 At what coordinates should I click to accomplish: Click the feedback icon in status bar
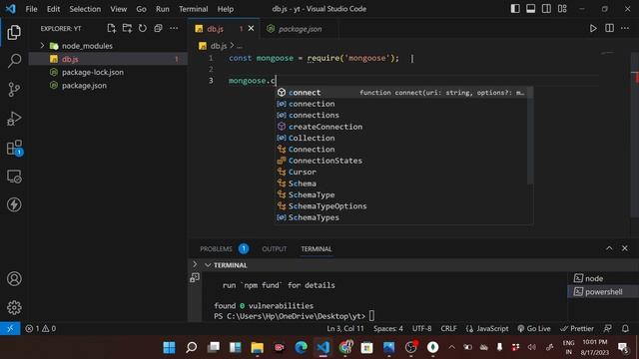tap(608, 328)
